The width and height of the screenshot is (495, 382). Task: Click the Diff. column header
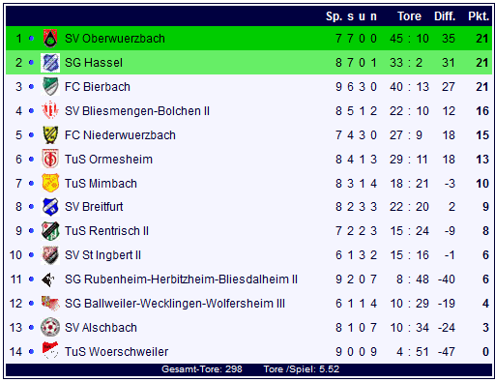(x=445, y=16)
